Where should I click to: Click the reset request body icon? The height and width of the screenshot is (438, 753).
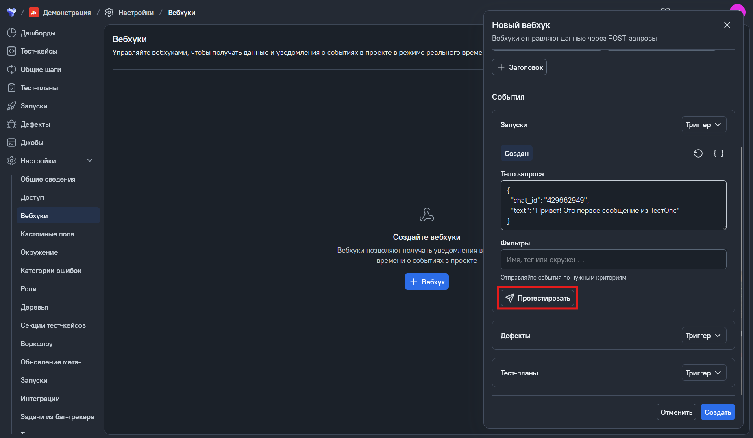(698, 153)
